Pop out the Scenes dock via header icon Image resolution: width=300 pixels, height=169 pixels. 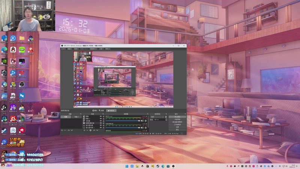coord(81,114)
